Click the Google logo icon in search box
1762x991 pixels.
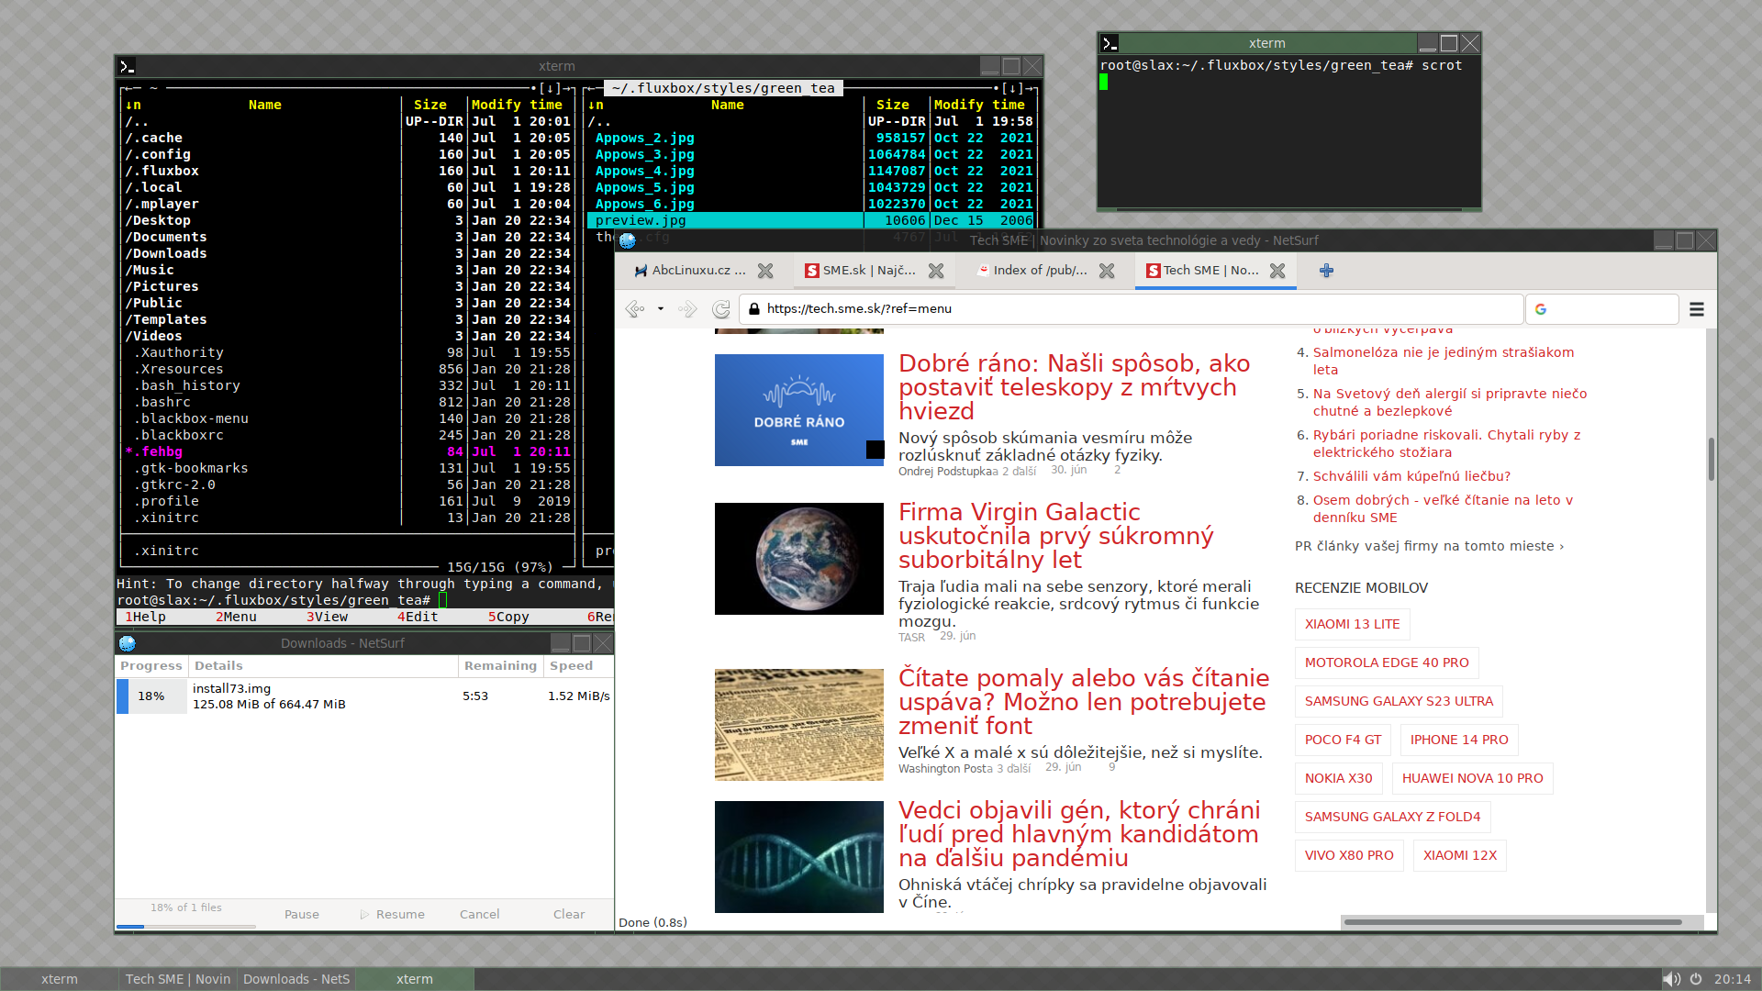point(1541,309)
